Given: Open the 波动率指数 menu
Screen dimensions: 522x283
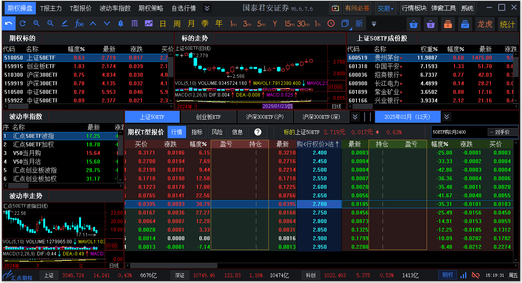Looking at the screenshot, I should click(115, 8).
